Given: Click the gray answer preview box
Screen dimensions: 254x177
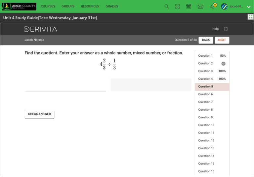Looking at the screenshot, I should pos(151,84).
